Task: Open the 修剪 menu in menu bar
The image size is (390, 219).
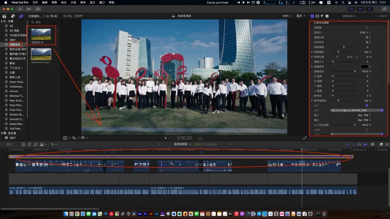Action: (54, 2)
